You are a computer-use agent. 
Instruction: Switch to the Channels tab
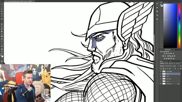coord(166,61)
